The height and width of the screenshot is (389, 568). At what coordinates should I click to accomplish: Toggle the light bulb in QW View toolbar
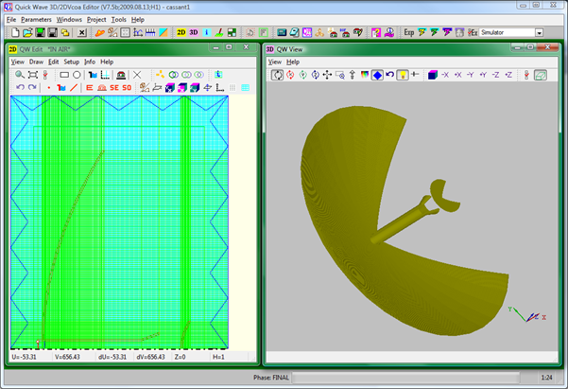click(x=402, y=74)
